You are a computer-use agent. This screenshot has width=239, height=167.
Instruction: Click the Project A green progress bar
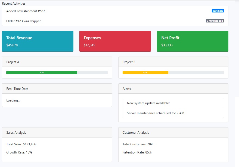pyautogui.click(x=42, y=73)
